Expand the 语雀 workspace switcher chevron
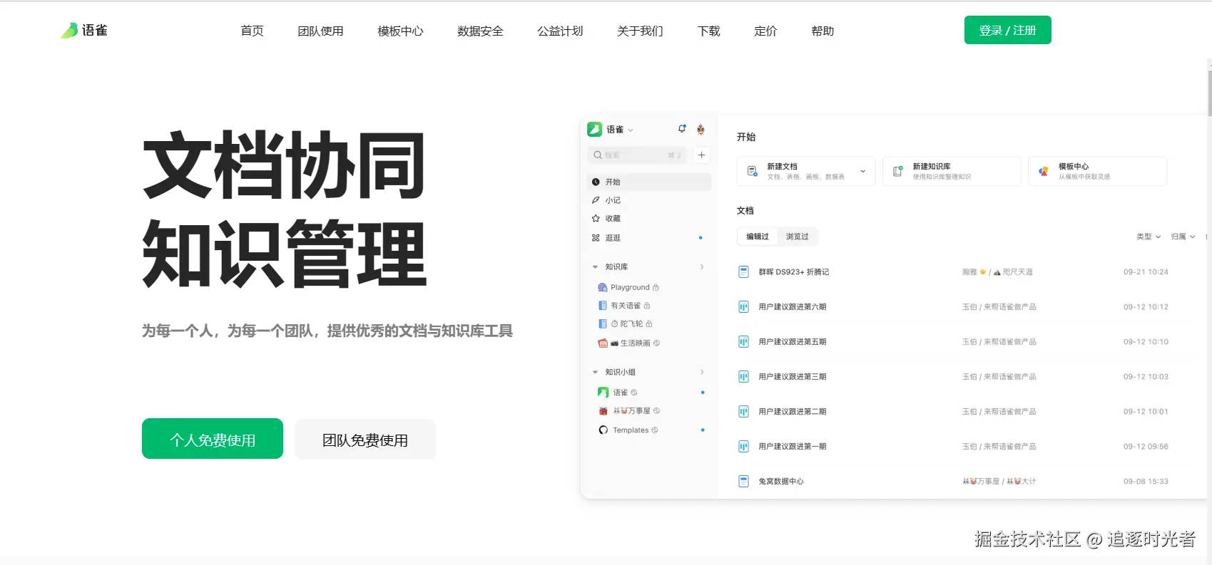Screen dimensions: 1212x565 pos(631,130)
